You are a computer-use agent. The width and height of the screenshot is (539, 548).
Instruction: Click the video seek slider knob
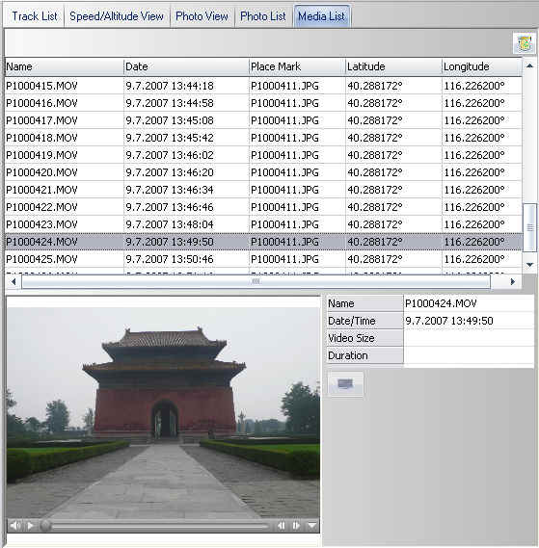[45, 525]
